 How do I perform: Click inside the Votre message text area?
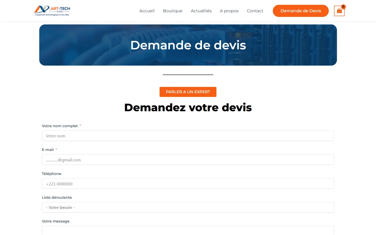(188, 231)
